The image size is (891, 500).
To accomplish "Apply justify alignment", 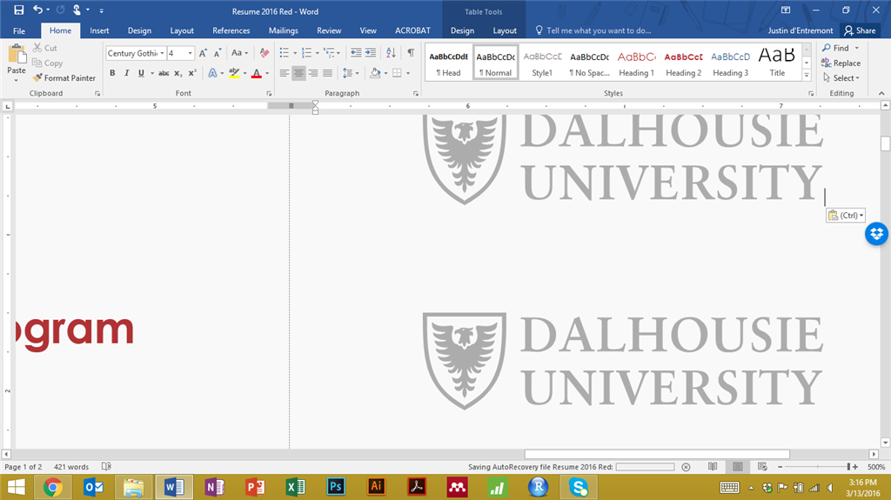I will 327,73.
